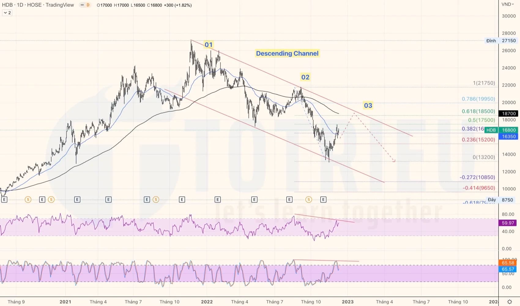Click the purple 59.97 RSI value label
This screenshot has width=520, height=306.
click(x=508, y=223)
